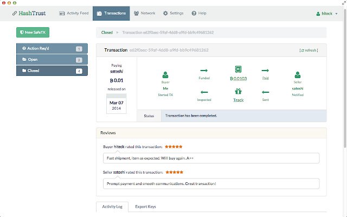Select the seller review text box
This screenshot has width=347, height=217.
pyautogui.click(x=211, y=183)
